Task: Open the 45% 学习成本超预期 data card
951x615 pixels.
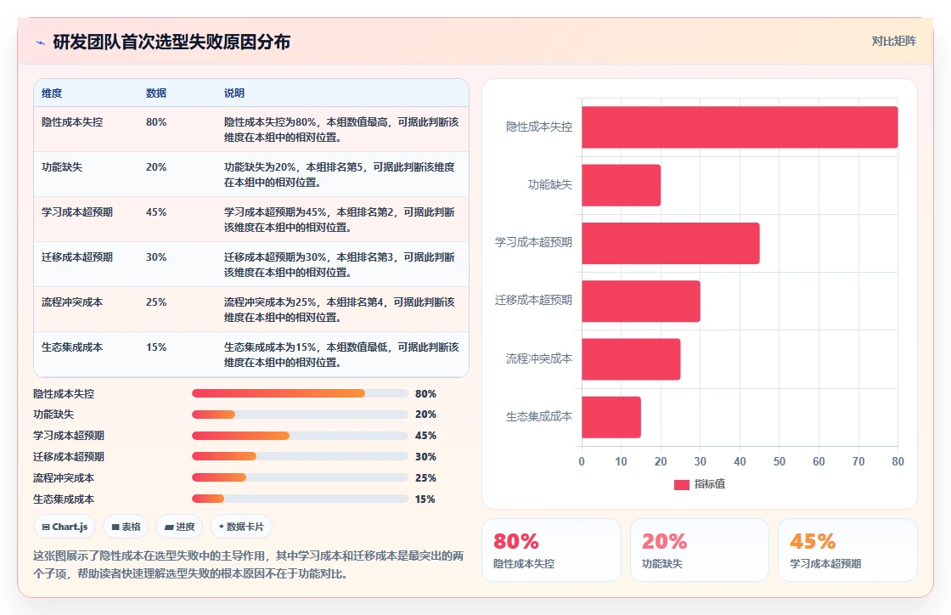Action: 847,550
